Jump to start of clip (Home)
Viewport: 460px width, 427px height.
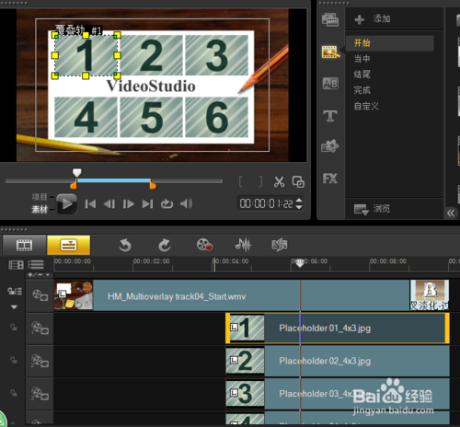(90, 204)
